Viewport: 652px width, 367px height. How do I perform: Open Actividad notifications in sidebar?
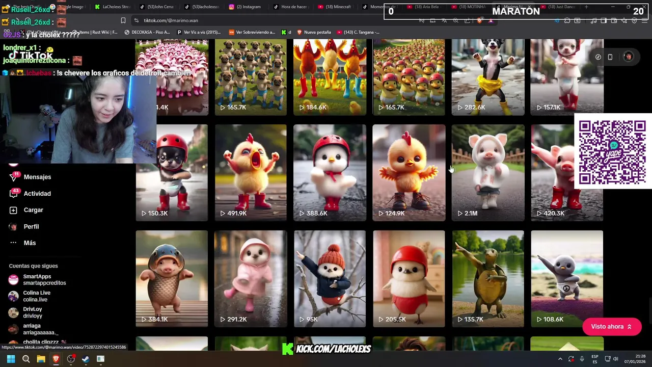click(30, 194)
